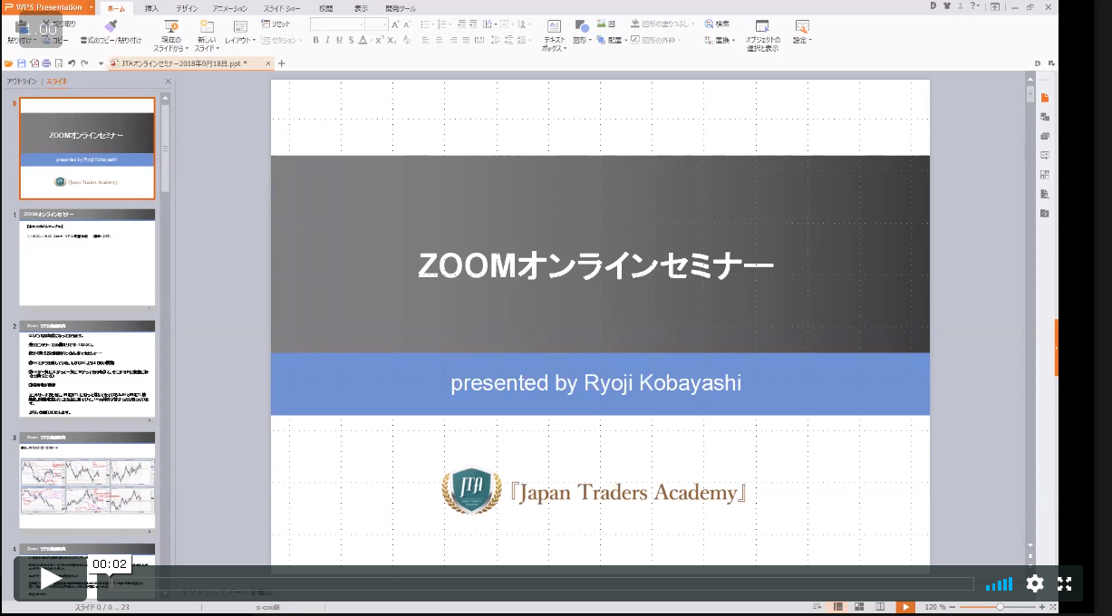Open the 挿入 ribbon tab
Viewport: 1112px width, 616px height.
(151, 8)
